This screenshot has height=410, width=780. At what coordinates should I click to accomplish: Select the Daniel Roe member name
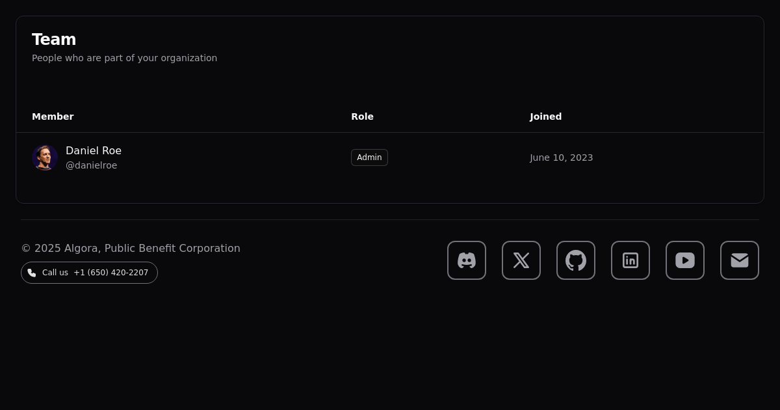pyautogui.click(x=94, y=150)
